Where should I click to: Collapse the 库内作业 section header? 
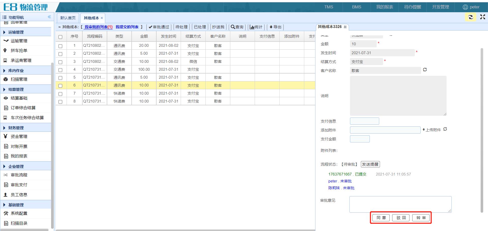pyautogui.click(x=25, y=70)
